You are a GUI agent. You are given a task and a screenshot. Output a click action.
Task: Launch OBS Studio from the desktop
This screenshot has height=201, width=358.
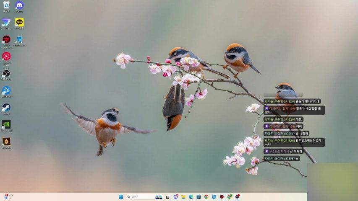tap(6, 75)
